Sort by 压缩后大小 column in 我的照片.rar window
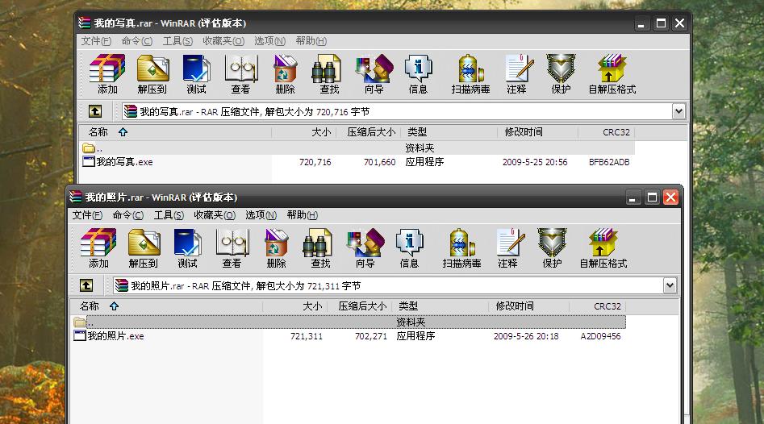The width and height of the screenshot is (764, 424). pyautogui.click(x=360, y=306)
